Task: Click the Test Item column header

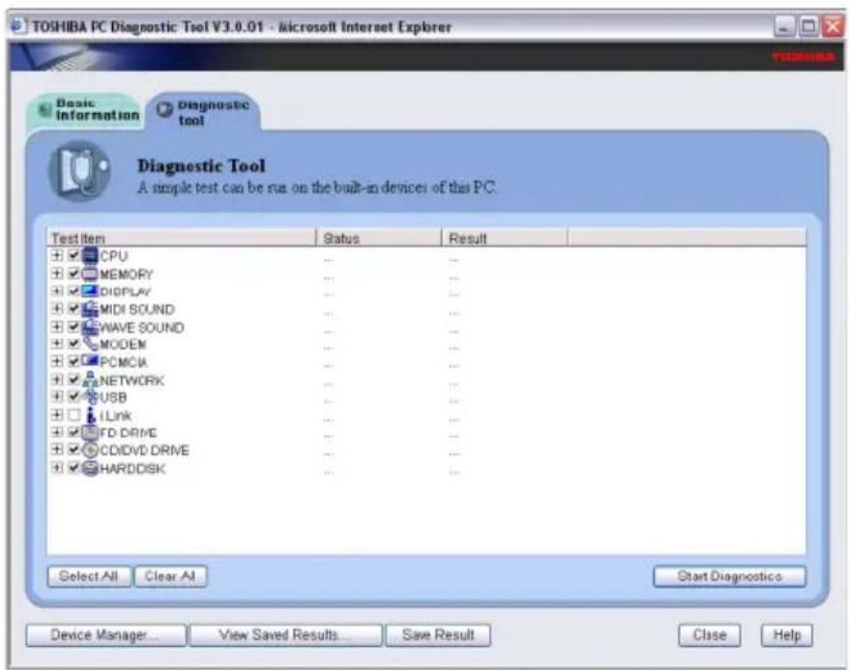Action: point(182,238)
